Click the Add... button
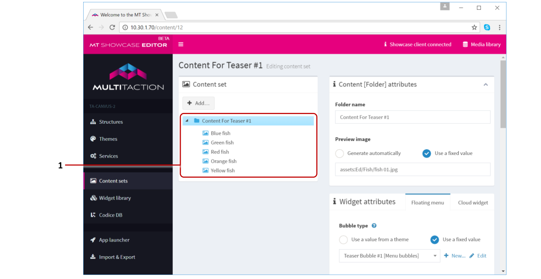The width and height of the screenshot is (541, 279). [198, 103]
